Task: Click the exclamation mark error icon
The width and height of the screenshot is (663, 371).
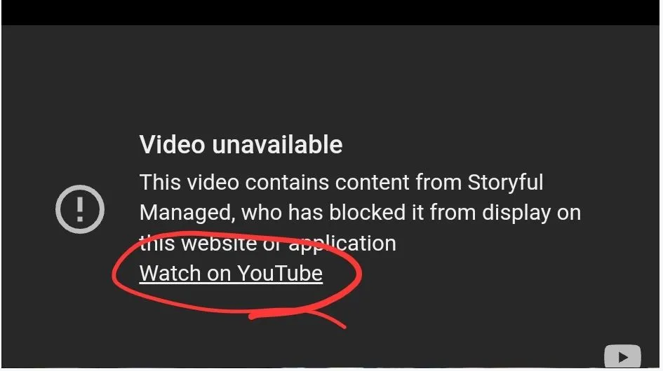Action: click(x=80, y=209)
